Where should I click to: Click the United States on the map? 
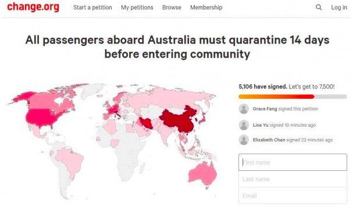[42, 117]
